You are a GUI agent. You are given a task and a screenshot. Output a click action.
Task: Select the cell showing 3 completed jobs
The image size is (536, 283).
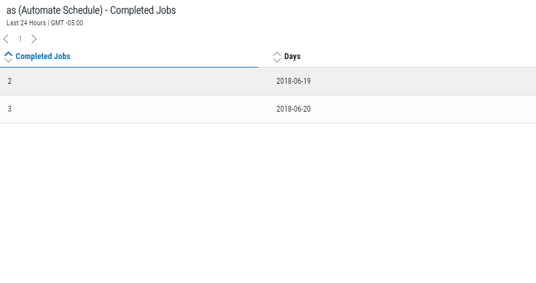(x=10, y=109)
